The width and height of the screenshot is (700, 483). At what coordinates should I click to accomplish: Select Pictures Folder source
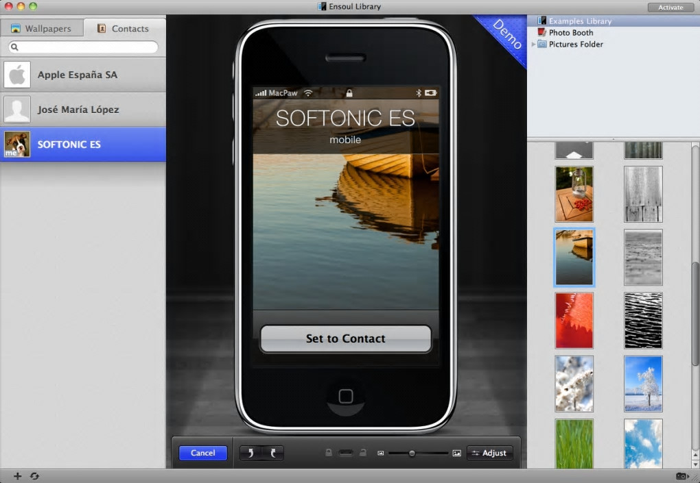click(x=614, y=44)
